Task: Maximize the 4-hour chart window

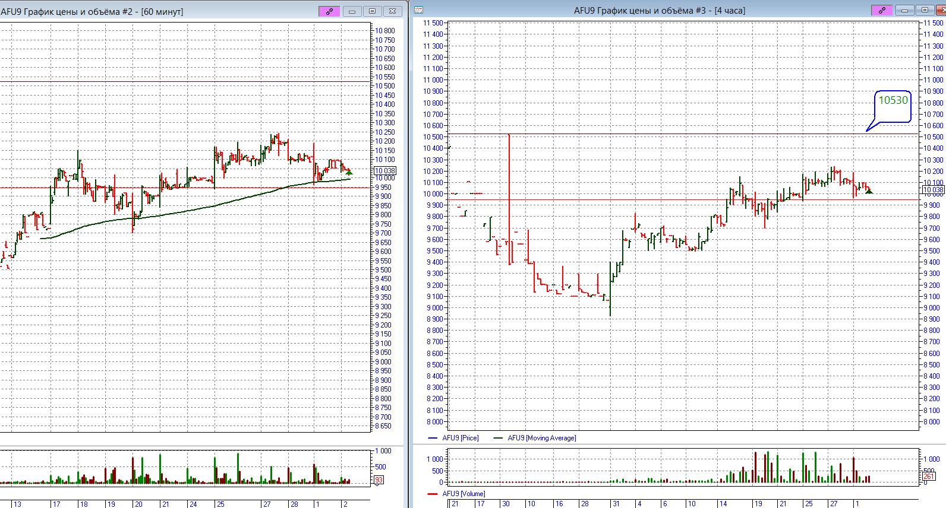Action: click(925, 10)
